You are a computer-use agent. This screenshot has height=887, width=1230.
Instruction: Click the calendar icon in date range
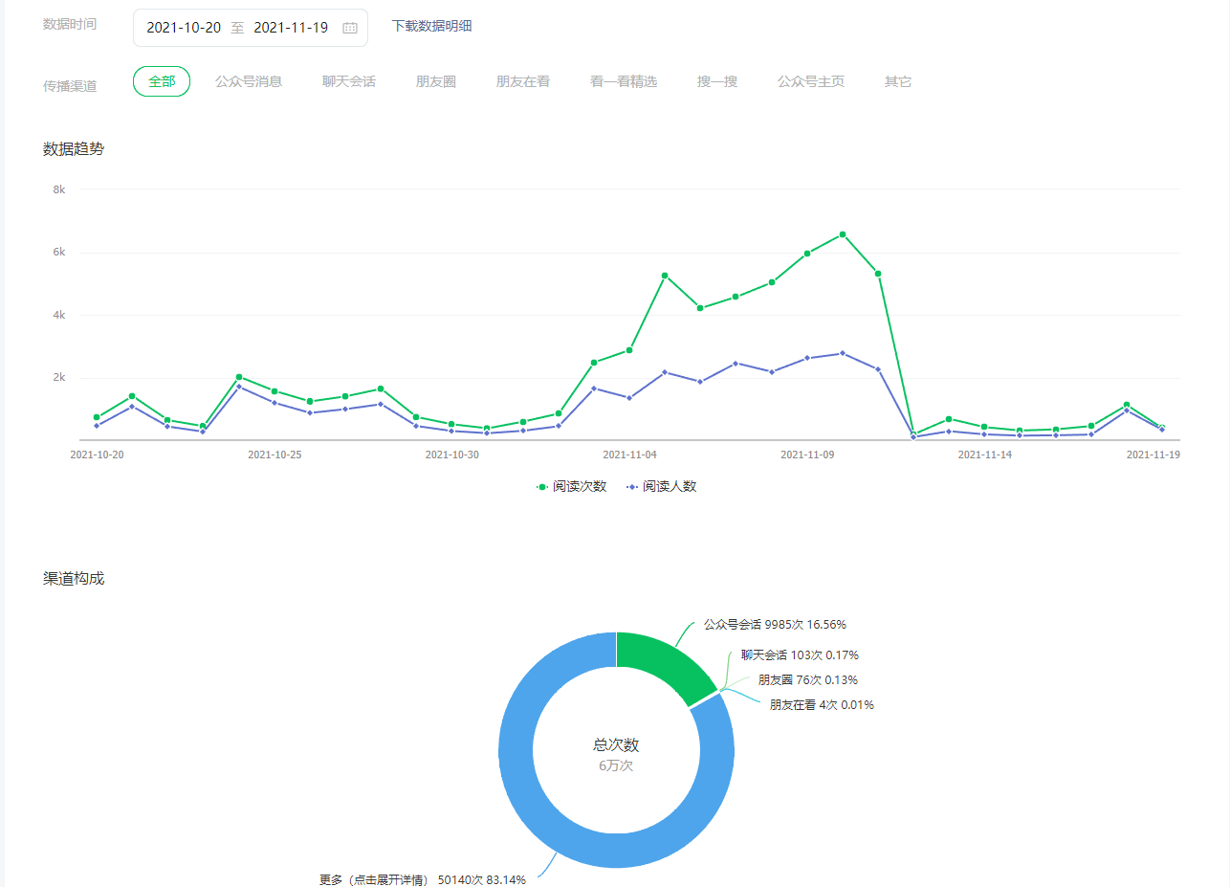click(350, 28)
